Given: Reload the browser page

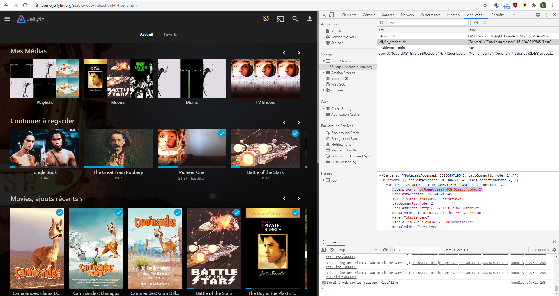Looking at the screenshot, I should (25, 5).
